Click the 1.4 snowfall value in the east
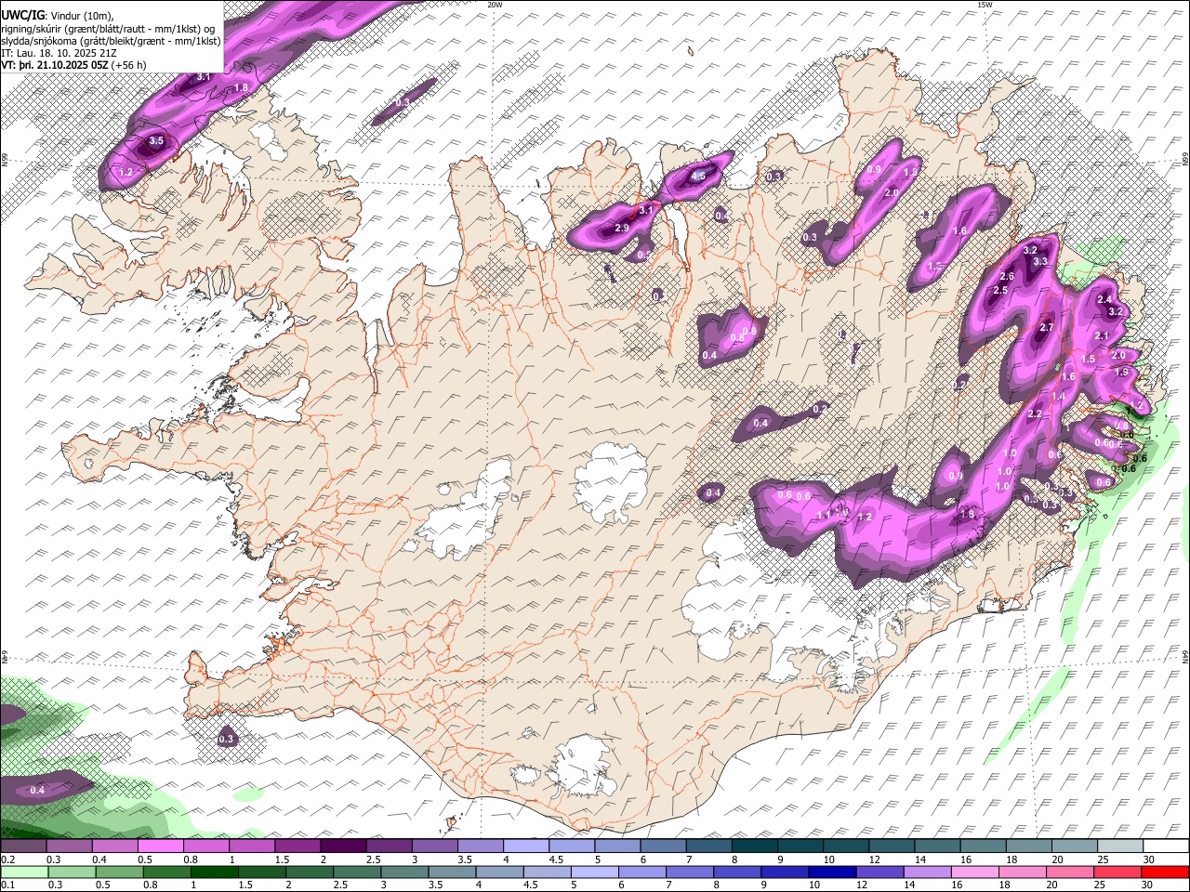Screen dimensions: 1190x892 (x=1058, y=397)
